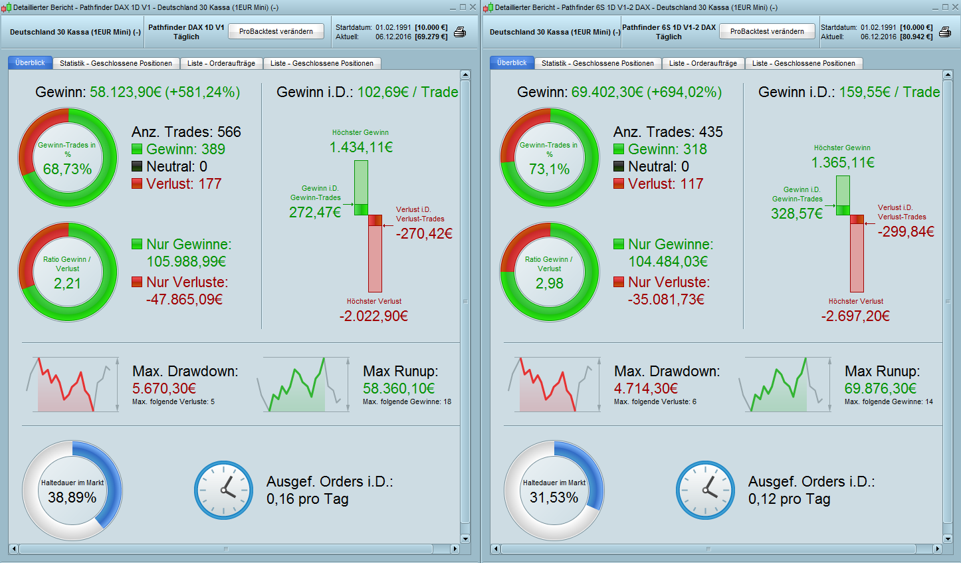
Task: Click the app icon in the Pathfinder DAX 1D V1 title bar
Action: coord(6,7)
